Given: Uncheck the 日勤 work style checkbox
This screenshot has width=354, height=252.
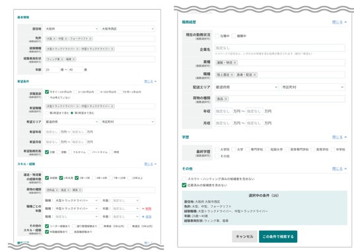Looking at the screenshot, I should (x=47, y=152).
